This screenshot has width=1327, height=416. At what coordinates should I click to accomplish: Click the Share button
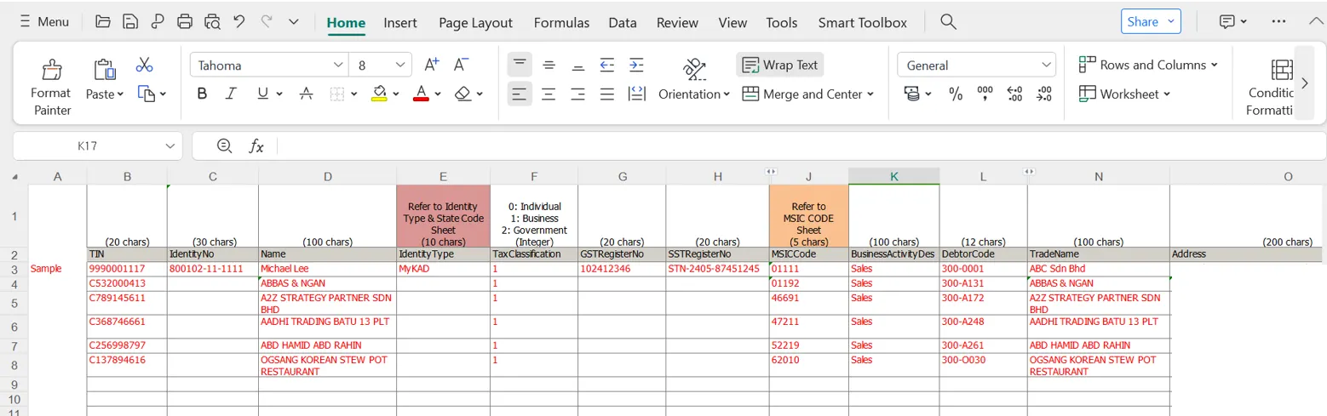tap(1151, 21)
